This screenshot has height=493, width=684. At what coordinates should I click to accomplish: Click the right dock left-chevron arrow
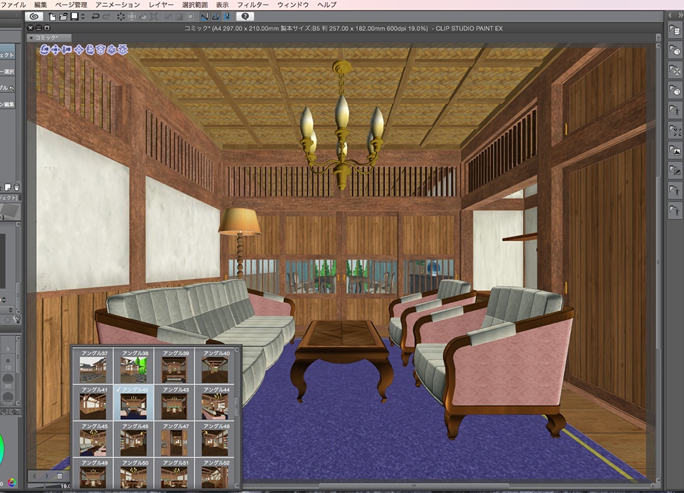tap(670, 15)
